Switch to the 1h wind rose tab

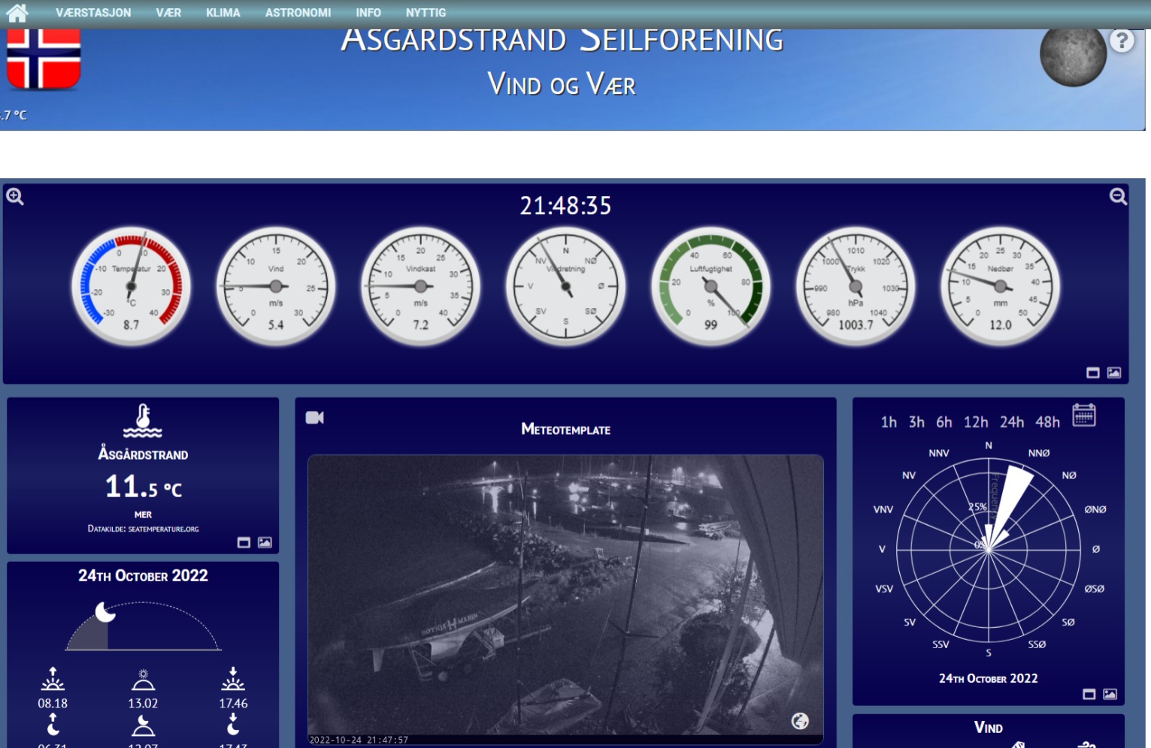889,422
